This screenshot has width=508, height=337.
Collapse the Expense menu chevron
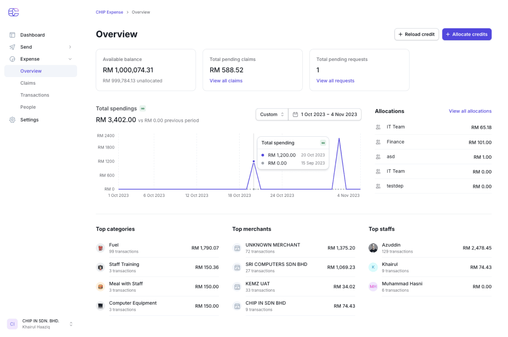(x=70, y=59)
